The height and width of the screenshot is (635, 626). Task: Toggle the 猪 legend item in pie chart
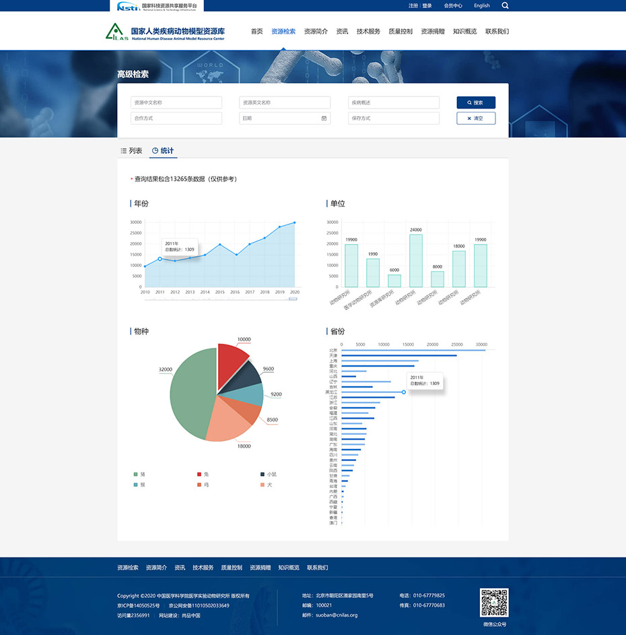(139, 475)
